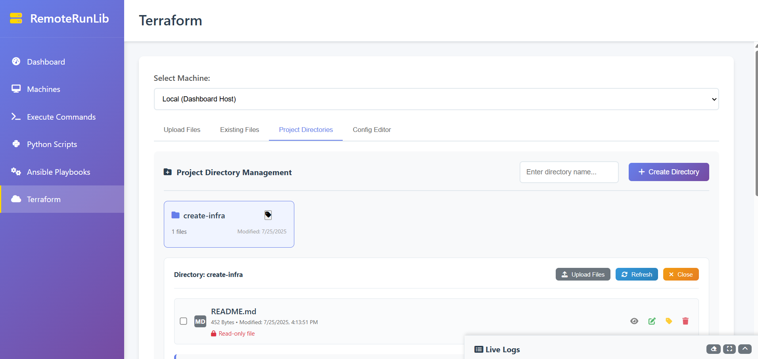
Task: Delete README.md with the trash icon
Action: (x=685, y=321)
